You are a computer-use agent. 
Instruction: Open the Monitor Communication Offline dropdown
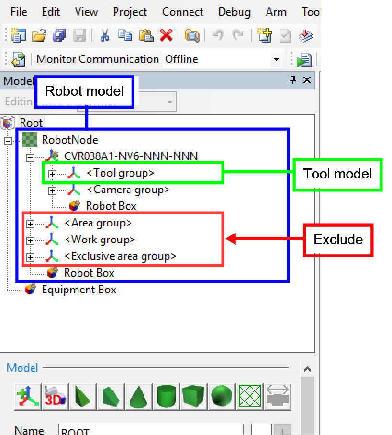click(x=276, y=60)
